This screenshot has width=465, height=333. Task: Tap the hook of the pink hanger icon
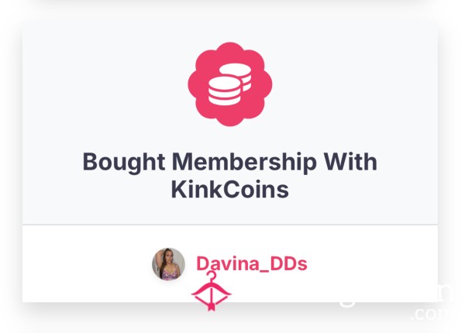(211, 276)
